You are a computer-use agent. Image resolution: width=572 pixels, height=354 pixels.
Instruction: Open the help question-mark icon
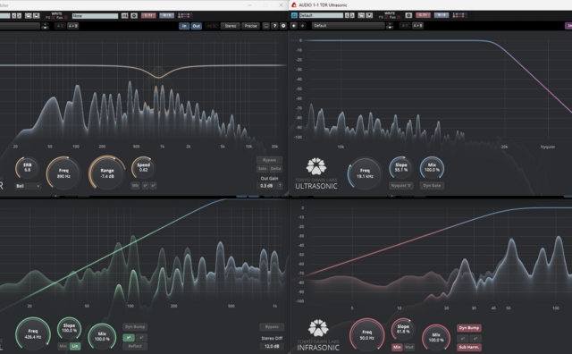[x=274, y=26]
